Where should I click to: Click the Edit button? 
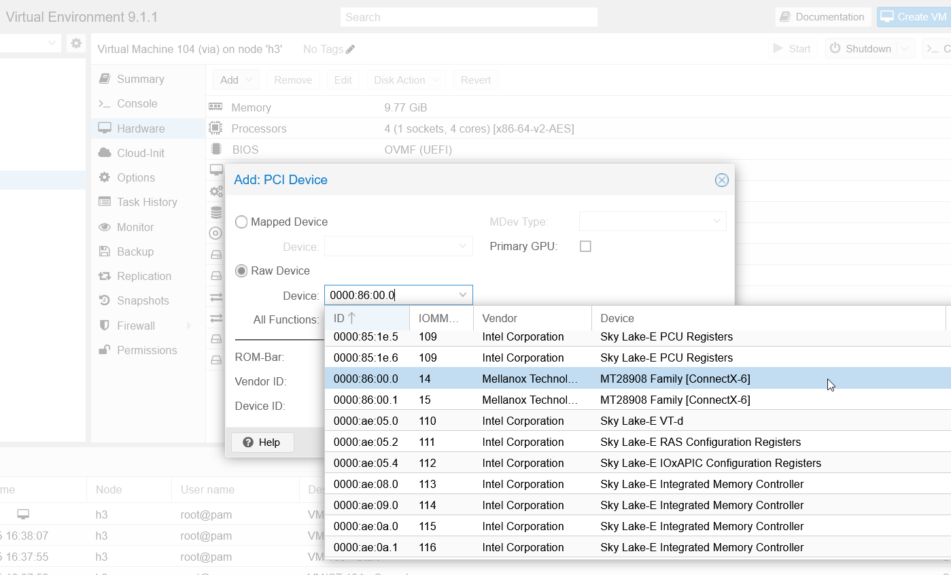point(343,80)
